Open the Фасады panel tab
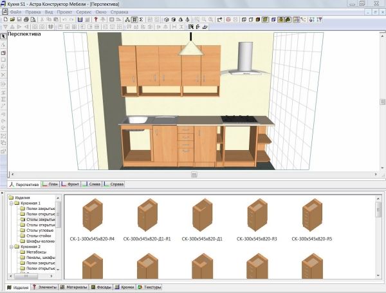Screen dimensions: 386x293 coord(102,287)
